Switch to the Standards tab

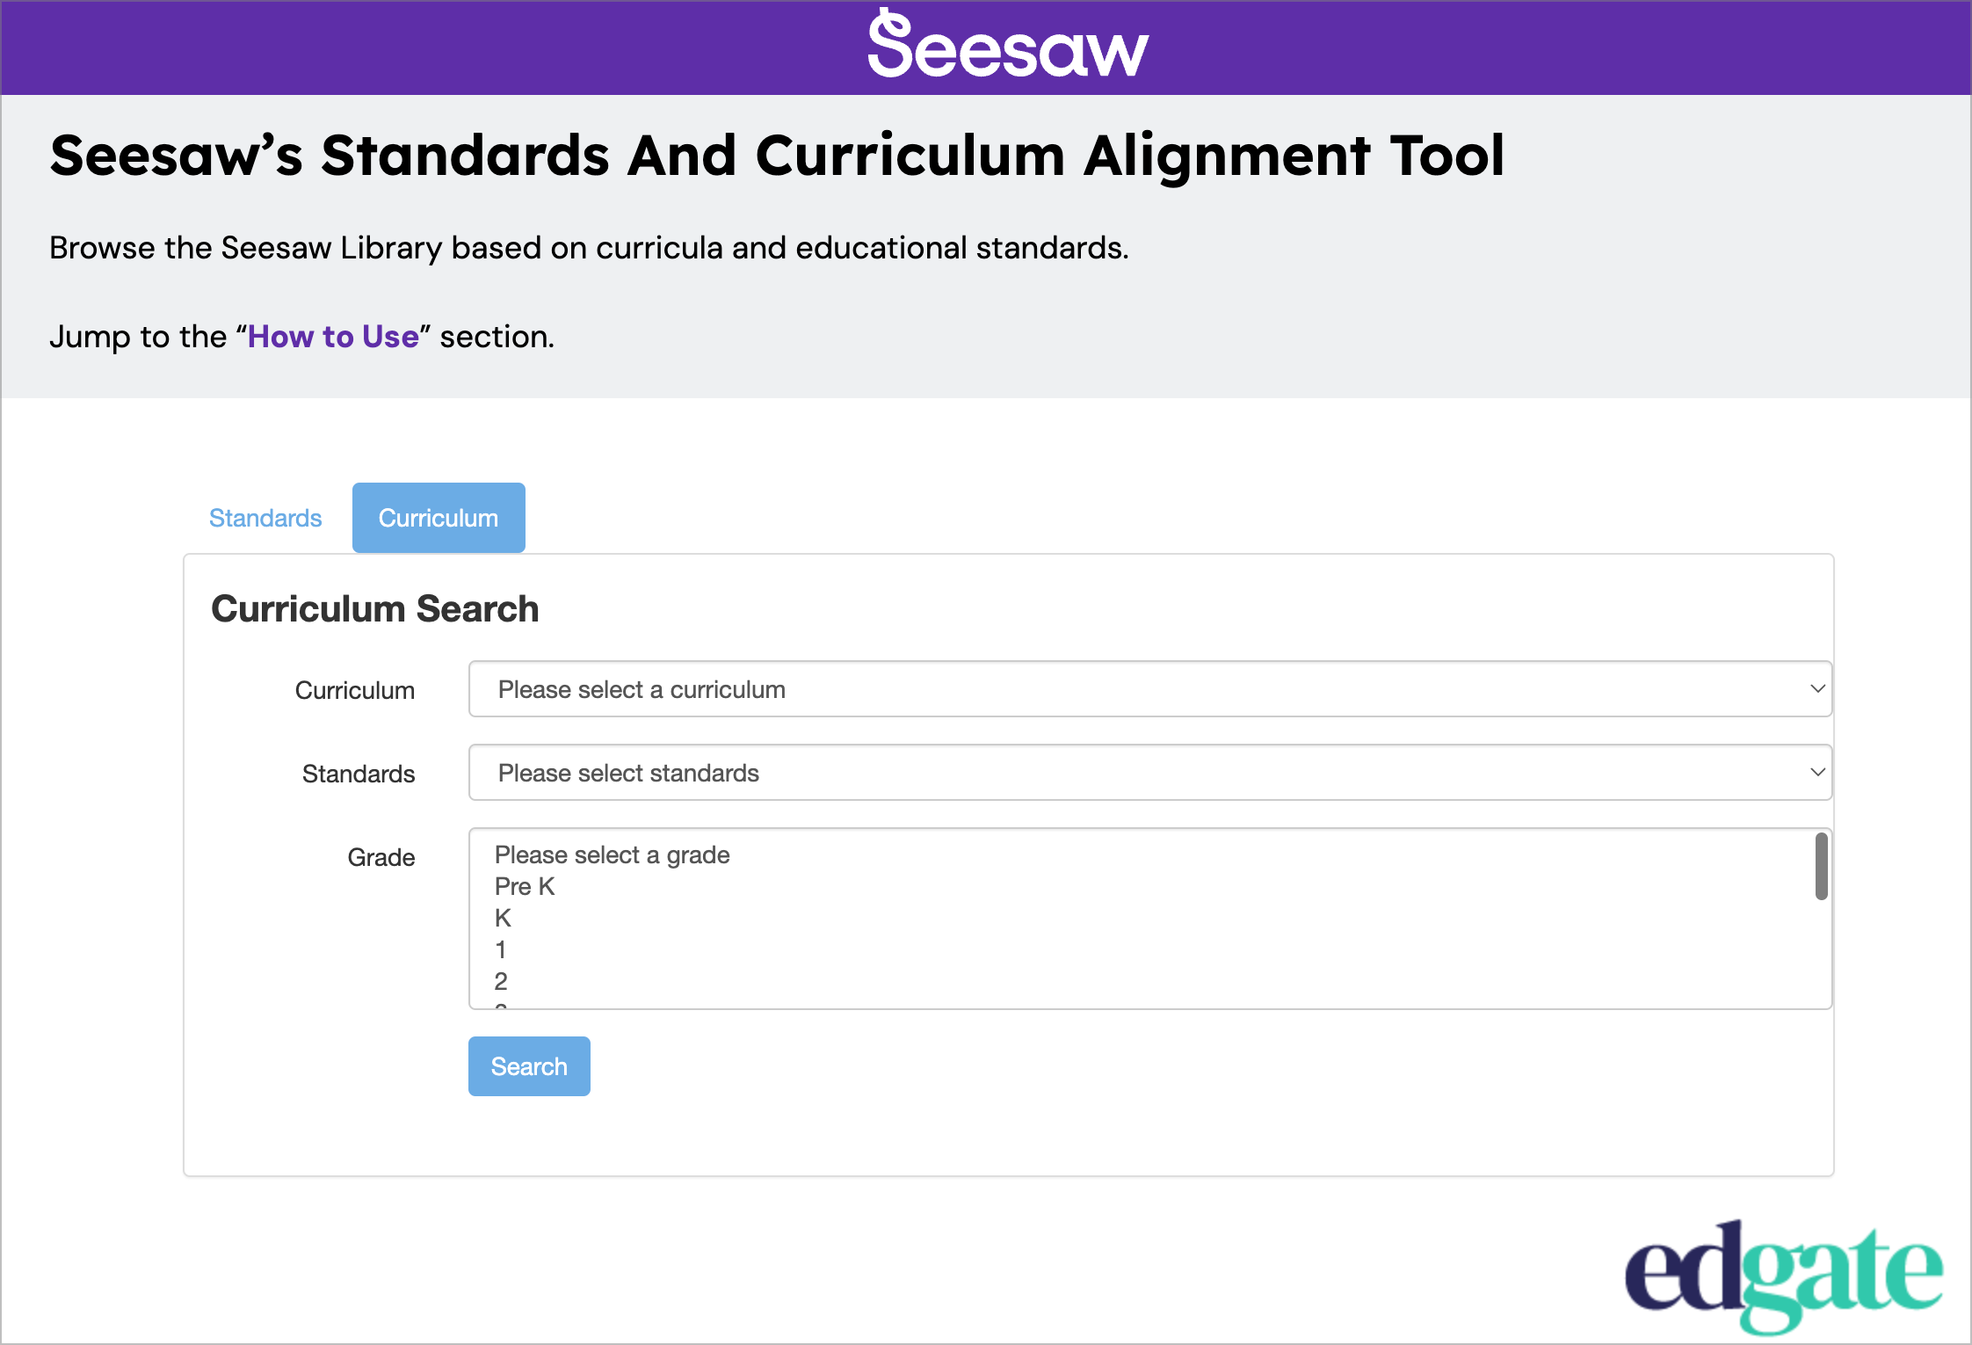pyautogui.click(x=265, y=518)
